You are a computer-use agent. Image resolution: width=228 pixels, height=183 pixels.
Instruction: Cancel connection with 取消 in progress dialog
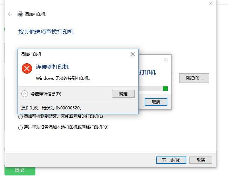coord(156,102)
